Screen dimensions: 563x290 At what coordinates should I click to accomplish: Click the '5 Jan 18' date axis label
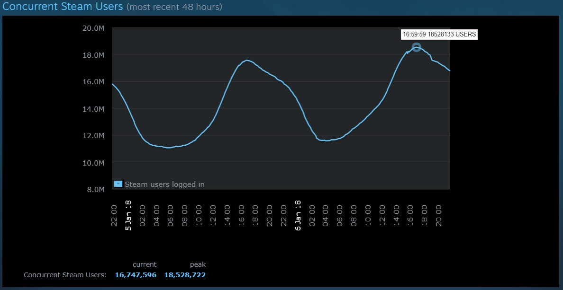[128, 215]
